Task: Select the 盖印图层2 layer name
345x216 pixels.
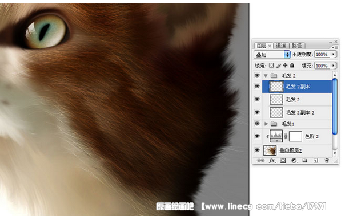Action: pyautogui.click(x=290, y=150)
